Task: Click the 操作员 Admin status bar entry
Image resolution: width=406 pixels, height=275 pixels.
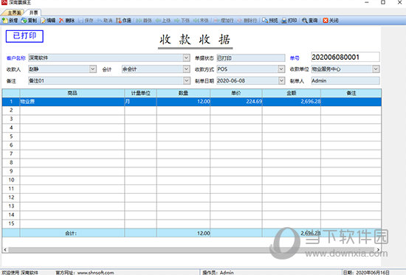Action: click(218, 272)
